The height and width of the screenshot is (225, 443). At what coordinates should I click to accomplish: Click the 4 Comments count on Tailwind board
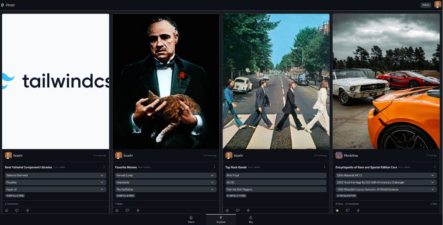click(12, 204)
